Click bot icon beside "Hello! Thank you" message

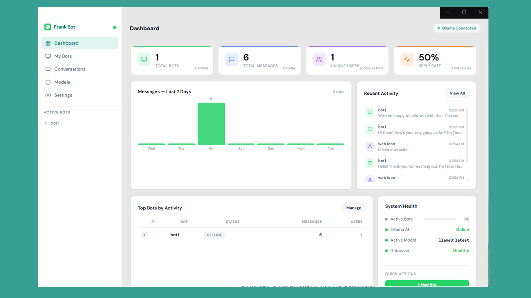coord(370,163)
